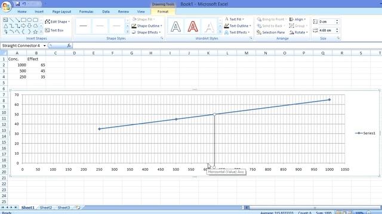Apply the first outlined WordArt style
Image resolution: width=382 pixels, height=214 pixels.
click(x=175, y=26)
